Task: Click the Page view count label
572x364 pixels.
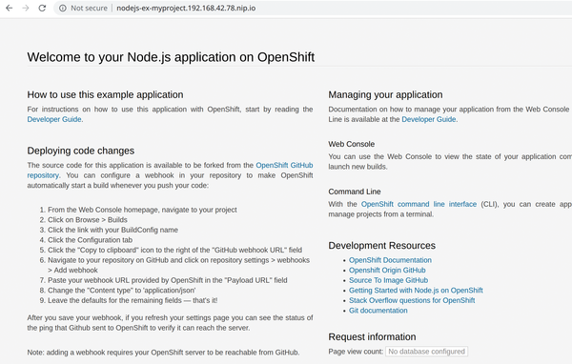Action: click(x=356, y=352)
